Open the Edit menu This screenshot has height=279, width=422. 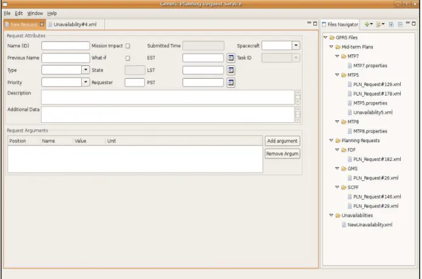click(19, 13)
